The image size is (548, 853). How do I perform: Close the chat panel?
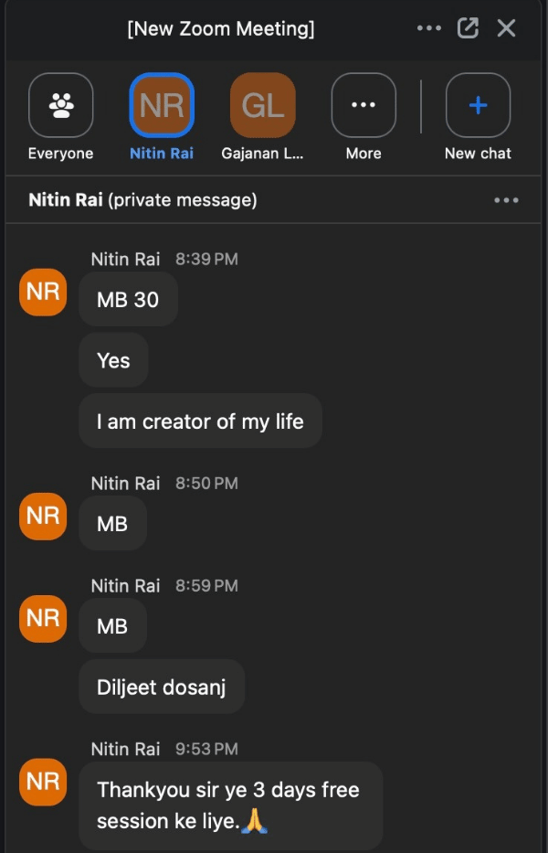506,28
